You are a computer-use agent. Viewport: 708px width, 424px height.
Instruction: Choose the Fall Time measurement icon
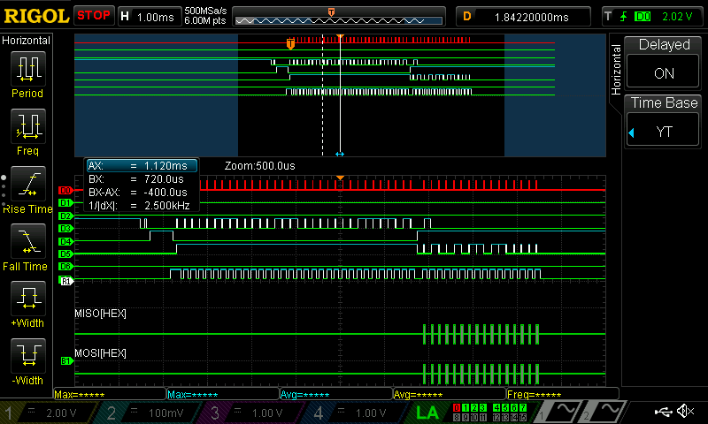point(28,240)
